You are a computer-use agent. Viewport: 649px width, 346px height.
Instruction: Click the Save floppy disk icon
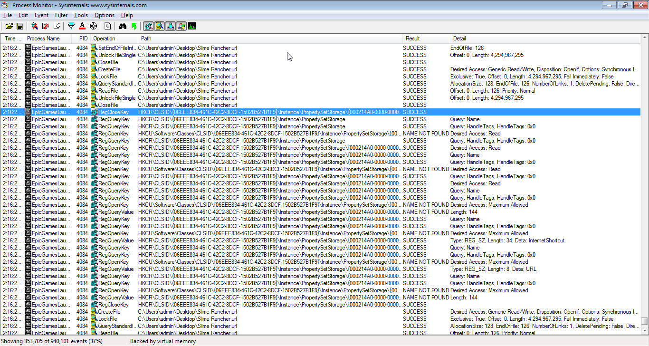20,26
